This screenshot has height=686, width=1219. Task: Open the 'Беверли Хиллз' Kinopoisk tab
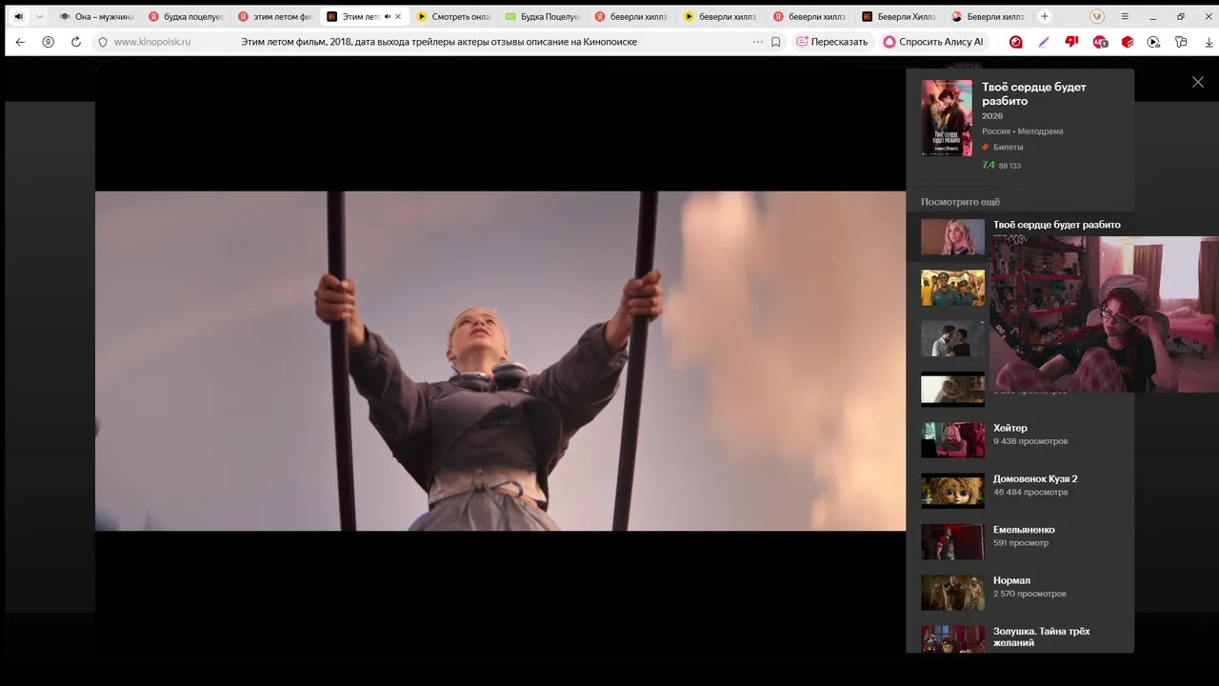pos(899,16)
